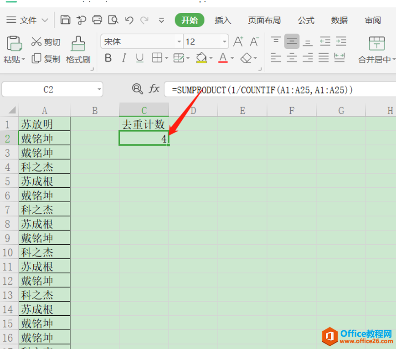Click the 复制 copy button
The width and height of the screenshot is (396, 349).
(46, 59)
